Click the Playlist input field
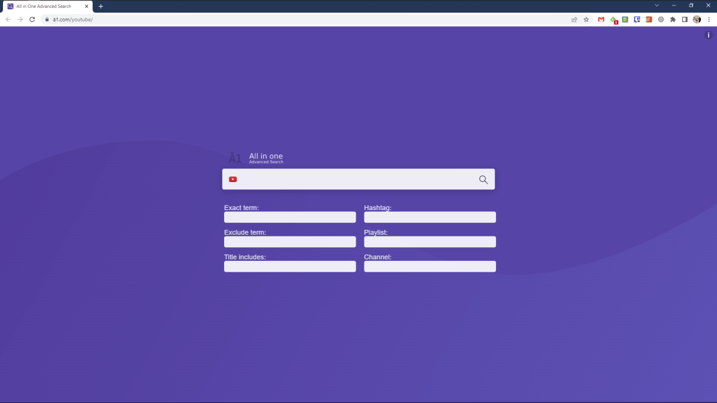The width and height of the screenshot is (717, 403). click(x=430, y=242)
